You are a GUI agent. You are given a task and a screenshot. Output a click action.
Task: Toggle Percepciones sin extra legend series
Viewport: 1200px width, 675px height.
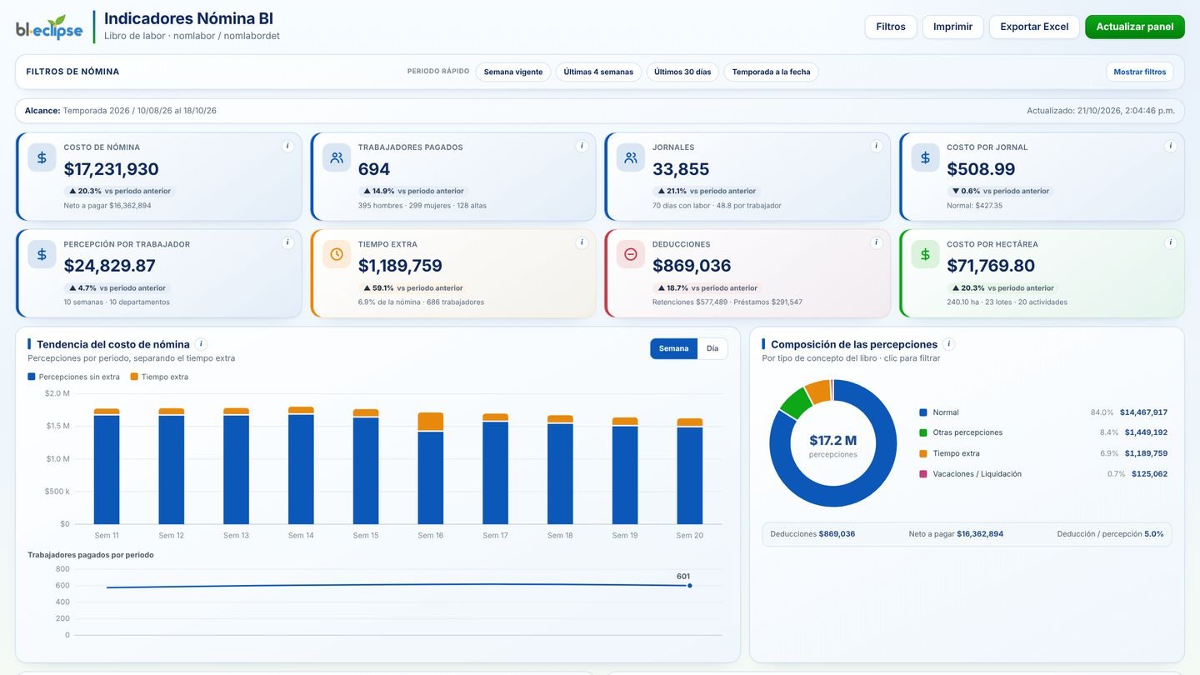(73, 377)
